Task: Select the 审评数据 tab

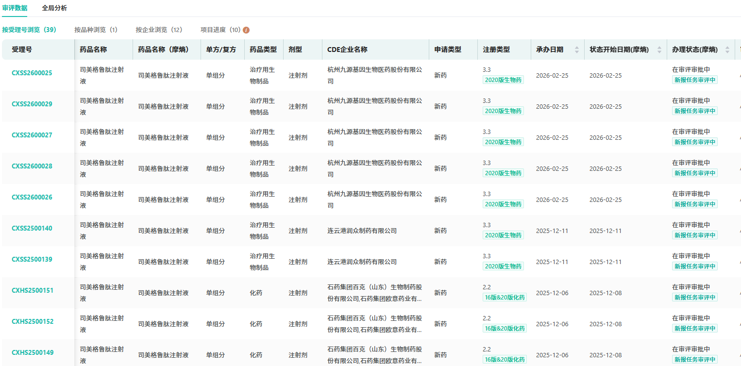Action: point(15,8)
